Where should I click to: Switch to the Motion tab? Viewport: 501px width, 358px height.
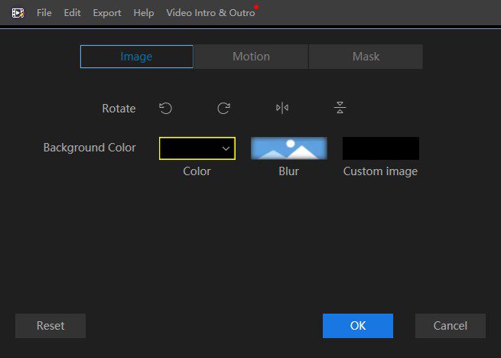click(x=251, y=57)
